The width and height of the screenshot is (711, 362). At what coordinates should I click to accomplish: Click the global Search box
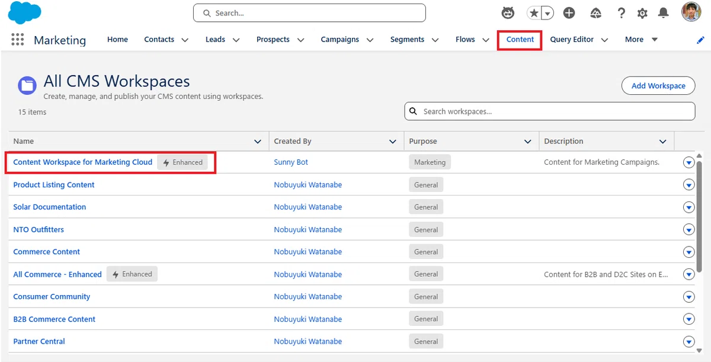309,12
